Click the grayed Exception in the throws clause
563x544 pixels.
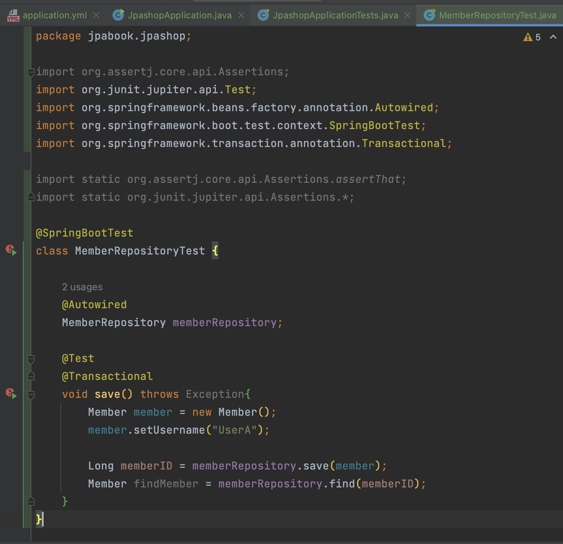click(215, 394)
